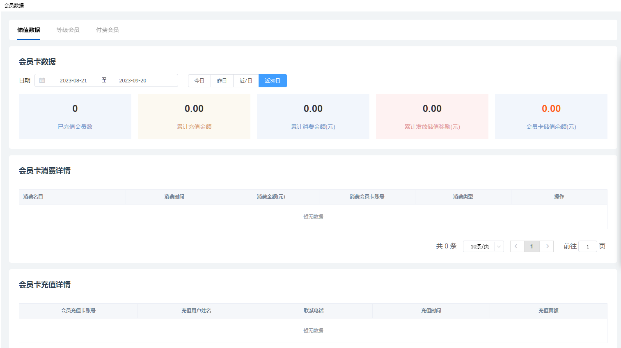Viewport: 621px width, 348px height.
Task: Go to previous page arrow
Action: [x=516, y=246]
